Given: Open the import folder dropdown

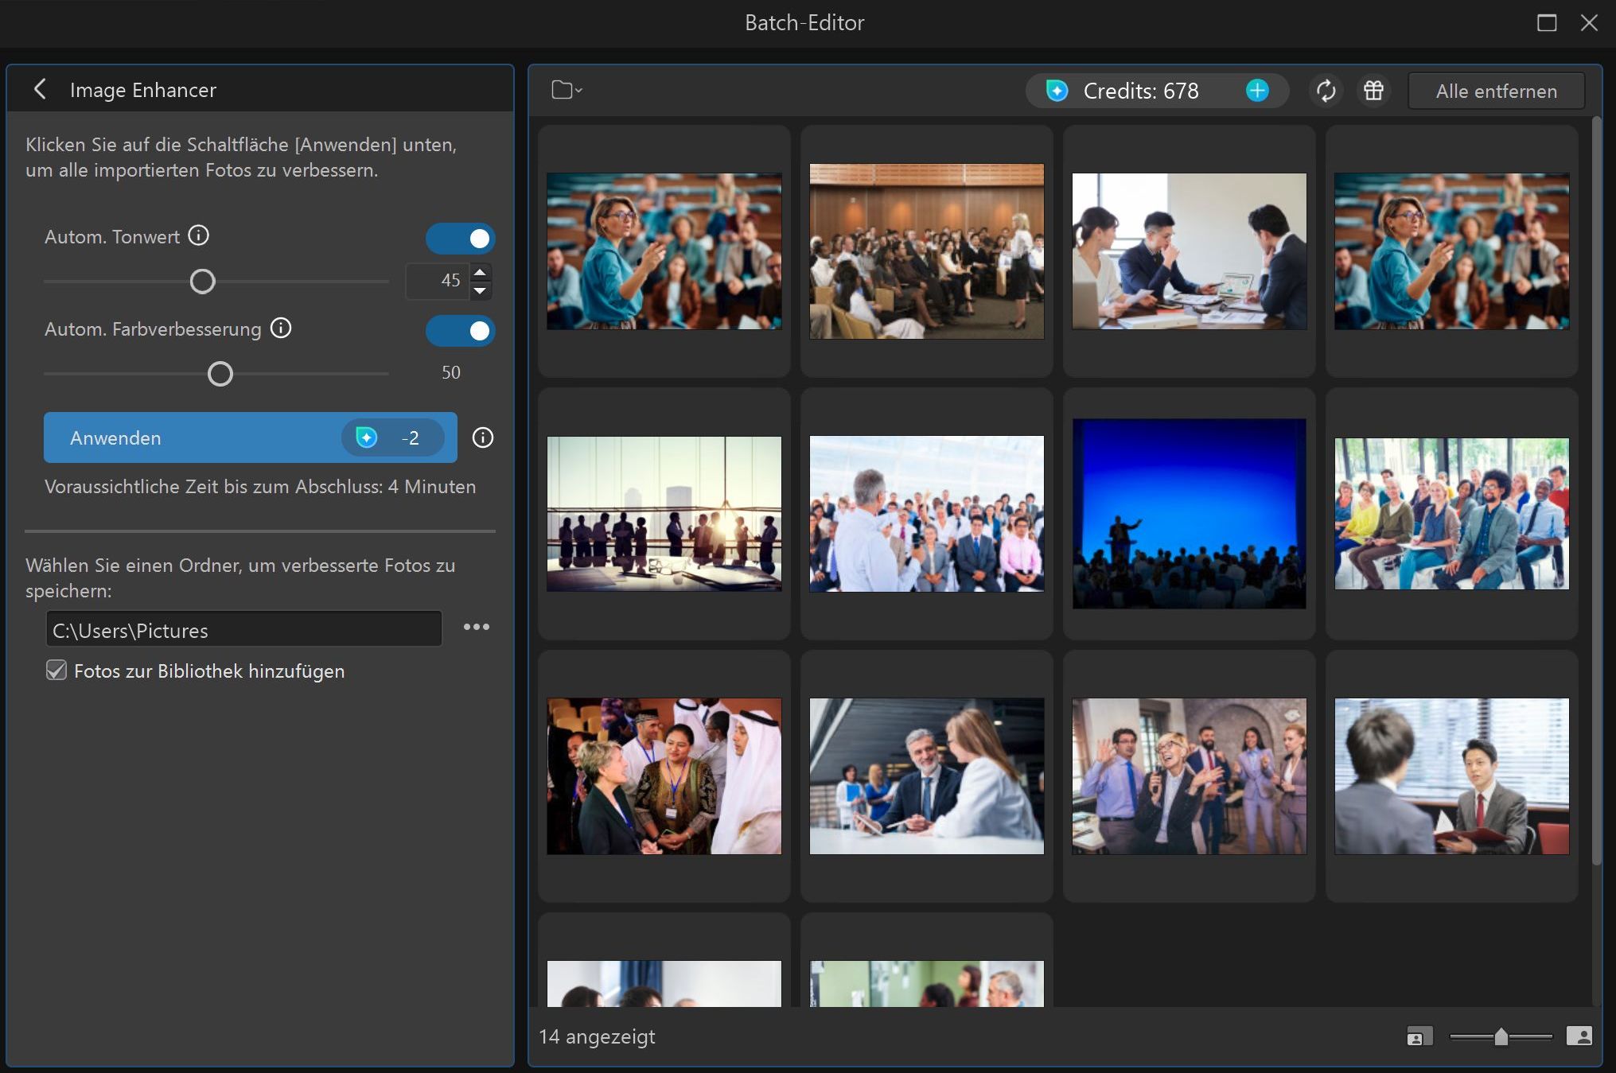Looking at the screenshot, I should (567, 90).
